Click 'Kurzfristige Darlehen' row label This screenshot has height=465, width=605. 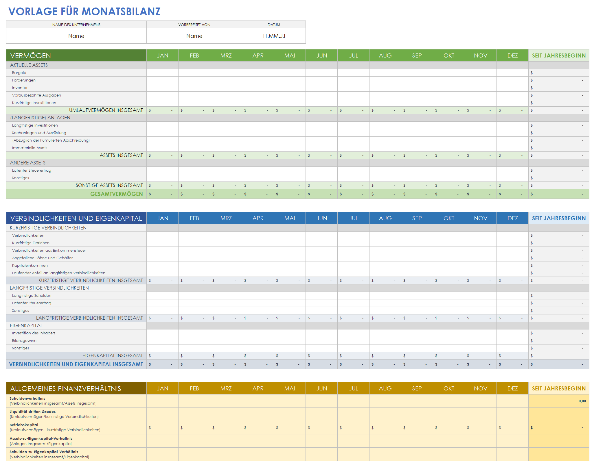(x=31, y=243)
